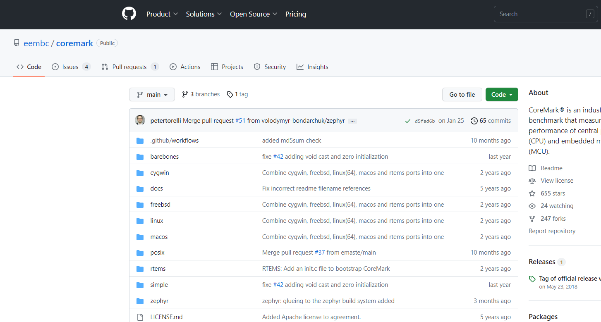Open petertorelli's avatar thumbnail
Image resolution: width=601 pixels, height=322 pixels.
(140, 120)
